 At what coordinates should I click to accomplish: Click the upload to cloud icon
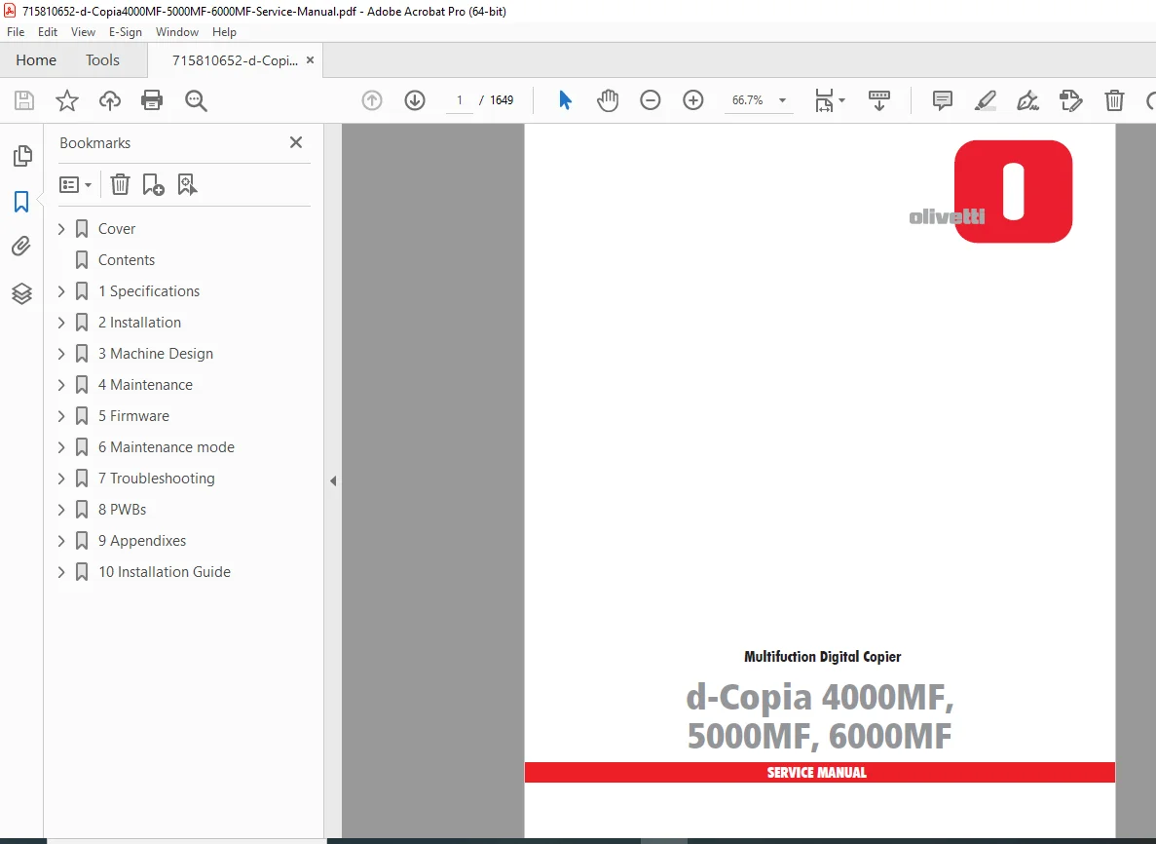(110, 100)
